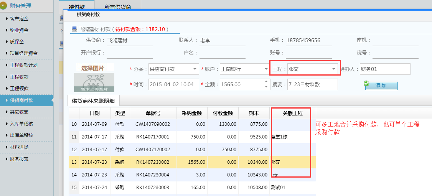Collapse the 财务管理 sidebar section
The image size is (432, 196).
point(4,6)
